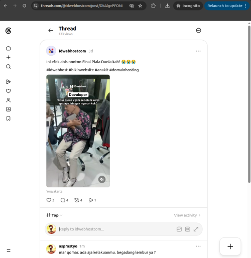Expand the reply composer with the arrow icon
Screen dimensions: 251x258
196,229
